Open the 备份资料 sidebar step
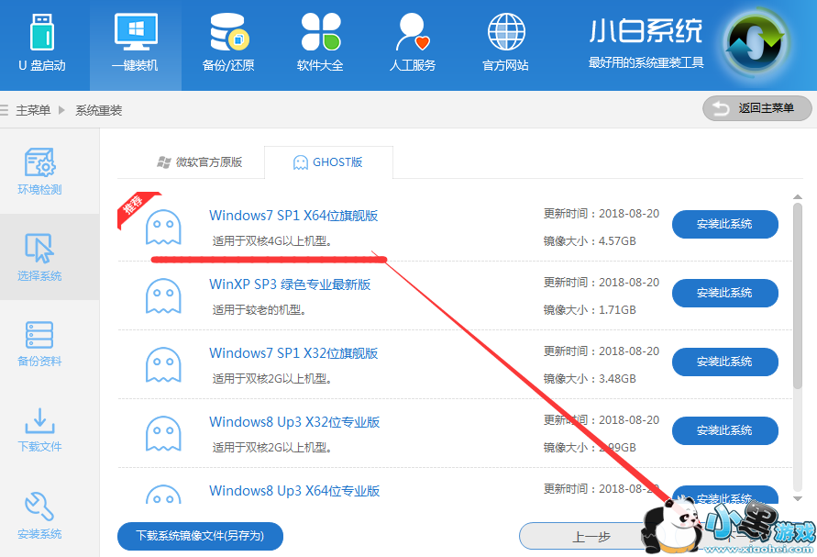 (x=39, y=344)
